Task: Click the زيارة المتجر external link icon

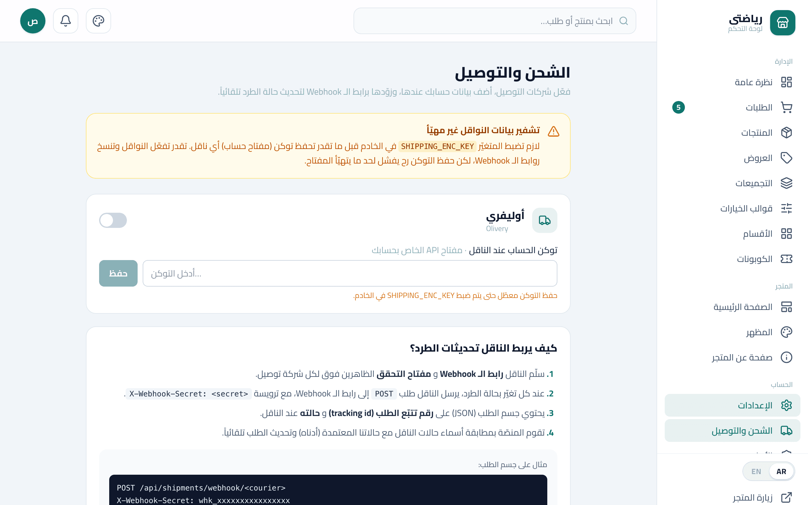Action: click(x=786, y=497)
